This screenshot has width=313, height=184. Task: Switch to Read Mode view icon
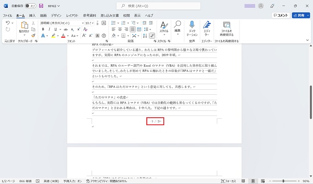(243, 181)
